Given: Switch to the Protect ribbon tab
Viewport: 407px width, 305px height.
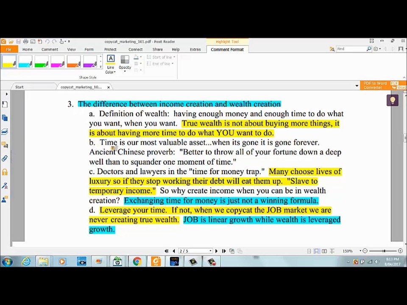Looking at the screenshot, I should pos(110,49).
